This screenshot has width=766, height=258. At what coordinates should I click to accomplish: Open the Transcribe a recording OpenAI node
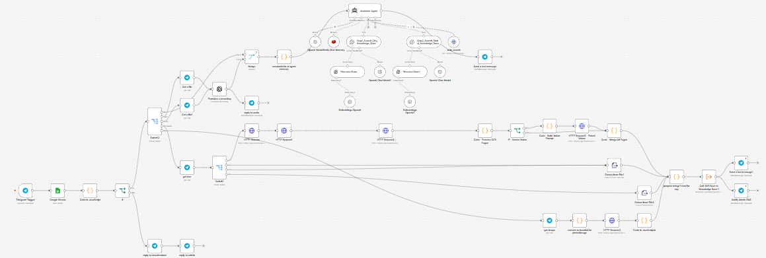click(x=220, y=89)
